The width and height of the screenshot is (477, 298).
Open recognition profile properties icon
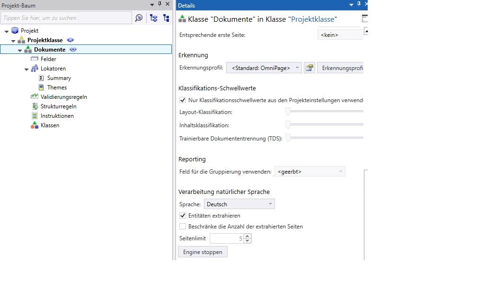[309, 68]
